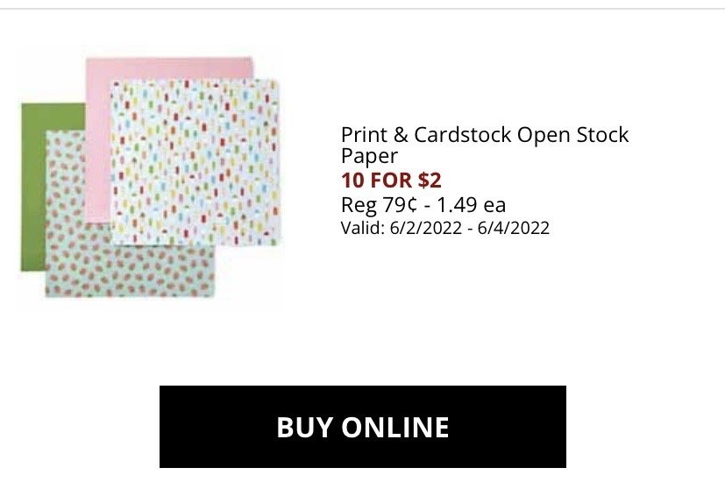Click the word "ONLINE" on black button
725x482 pixels.
point(394,427)
